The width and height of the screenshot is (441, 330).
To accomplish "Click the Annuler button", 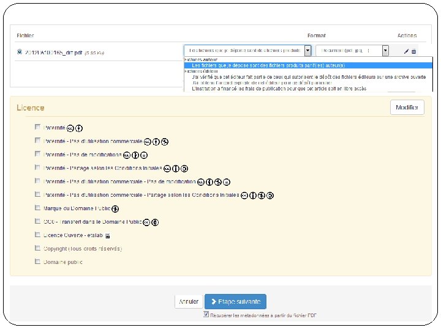I will point(189,302).
